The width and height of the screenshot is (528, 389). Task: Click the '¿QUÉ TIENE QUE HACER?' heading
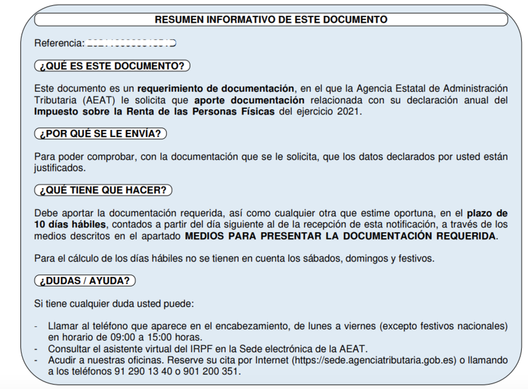click(103, 190)
